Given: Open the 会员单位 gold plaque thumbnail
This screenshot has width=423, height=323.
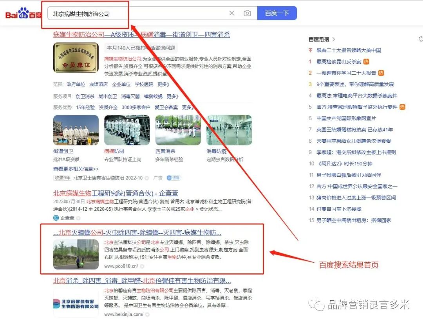Looking at the screenshot, I should coord(76,57).
